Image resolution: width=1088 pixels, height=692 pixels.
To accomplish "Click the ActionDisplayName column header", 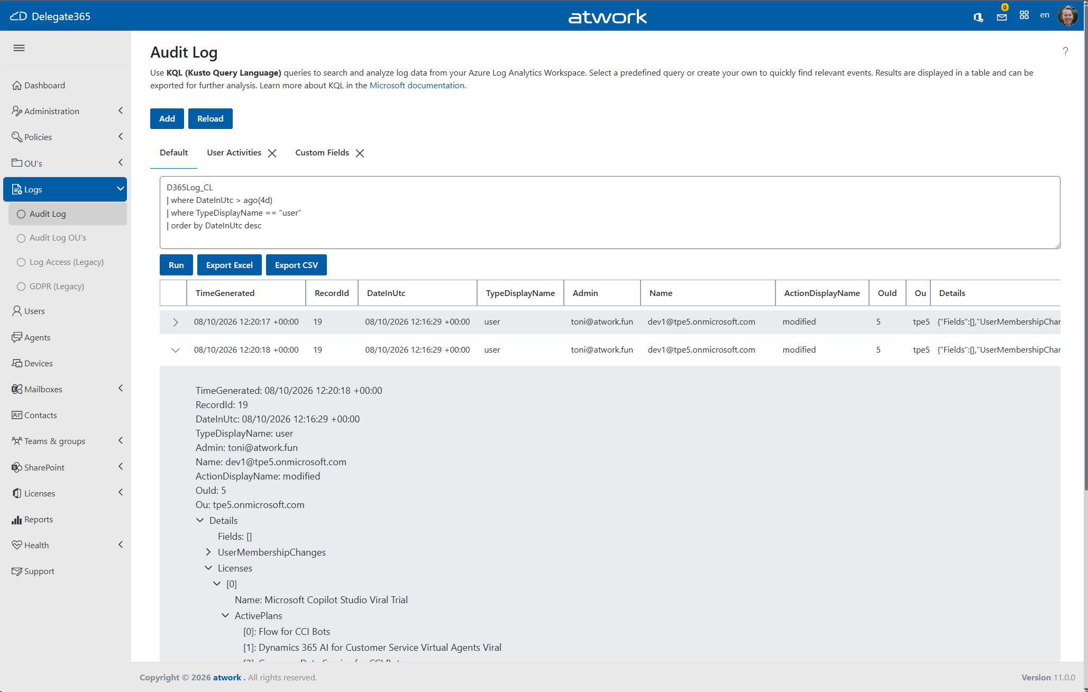I will pyautogui.click(x=822, y=293).
